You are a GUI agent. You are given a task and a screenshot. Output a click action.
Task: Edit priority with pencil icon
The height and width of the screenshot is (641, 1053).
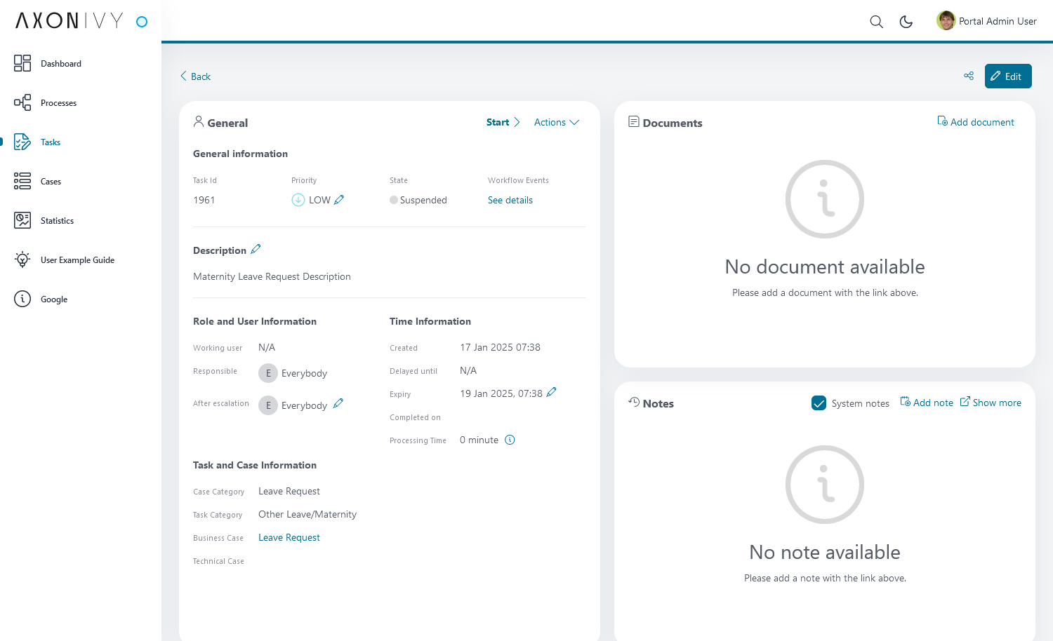[x=339, y=200]
